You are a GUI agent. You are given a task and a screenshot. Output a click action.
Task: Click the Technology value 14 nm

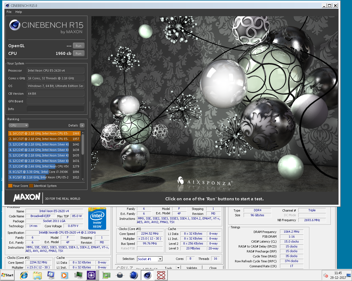(x=33, y=226)
